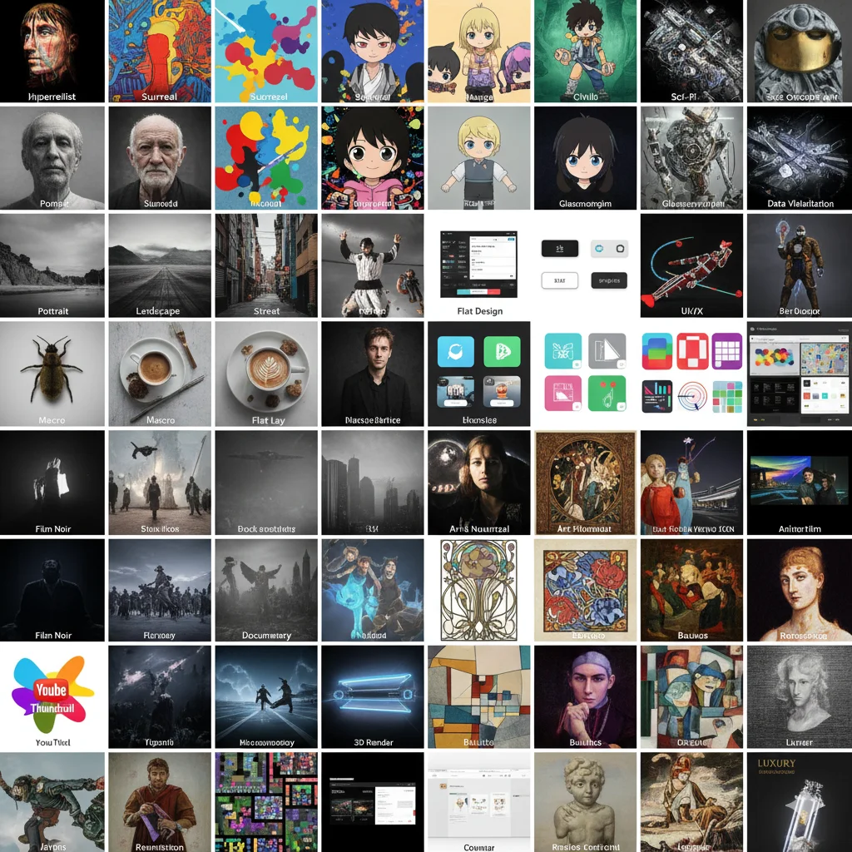Image resolution: width=852 pixels, height=852 pixels.
Task: Click the teal butterfly app icon
Action: click(x=563, y=351)
